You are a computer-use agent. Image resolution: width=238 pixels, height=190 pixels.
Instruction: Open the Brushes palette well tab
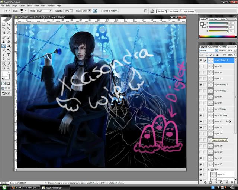[161, 12]
